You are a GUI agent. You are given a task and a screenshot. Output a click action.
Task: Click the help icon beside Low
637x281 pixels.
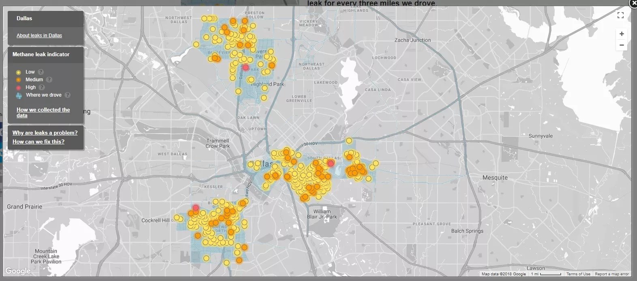pyautogui.click(x=41, y=72)
